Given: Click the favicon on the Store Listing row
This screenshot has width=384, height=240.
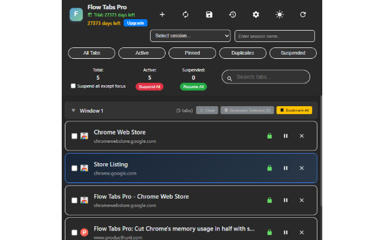Looking at the screenshot, I should pos(84,168).
